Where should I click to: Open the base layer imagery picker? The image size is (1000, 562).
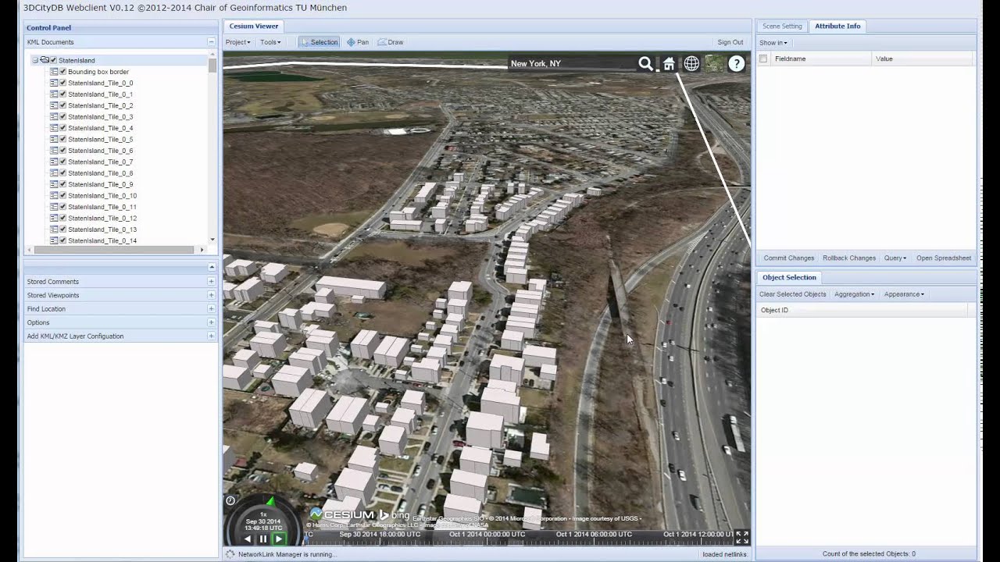pos(714,64)
